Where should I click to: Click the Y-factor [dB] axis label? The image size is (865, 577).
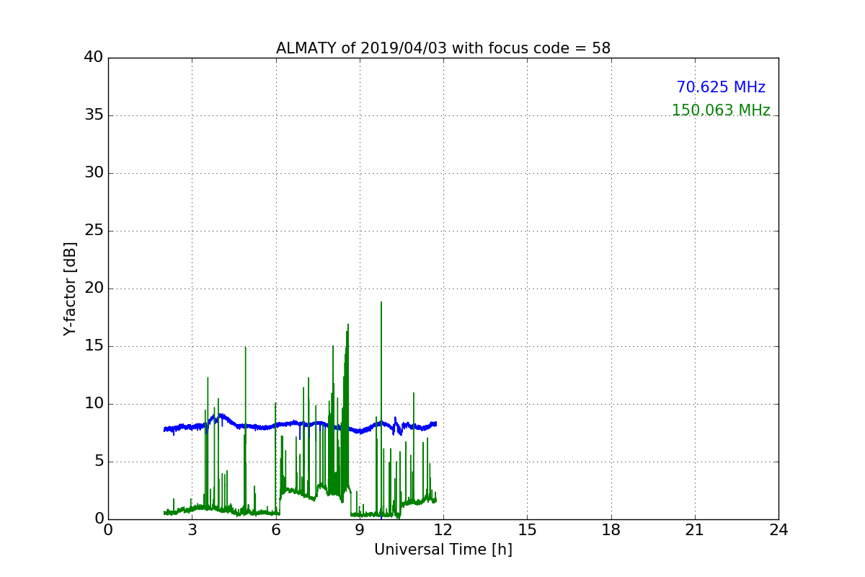(70, 288)
